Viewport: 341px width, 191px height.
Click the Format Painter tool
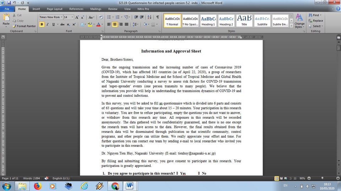tap(24, 26)
